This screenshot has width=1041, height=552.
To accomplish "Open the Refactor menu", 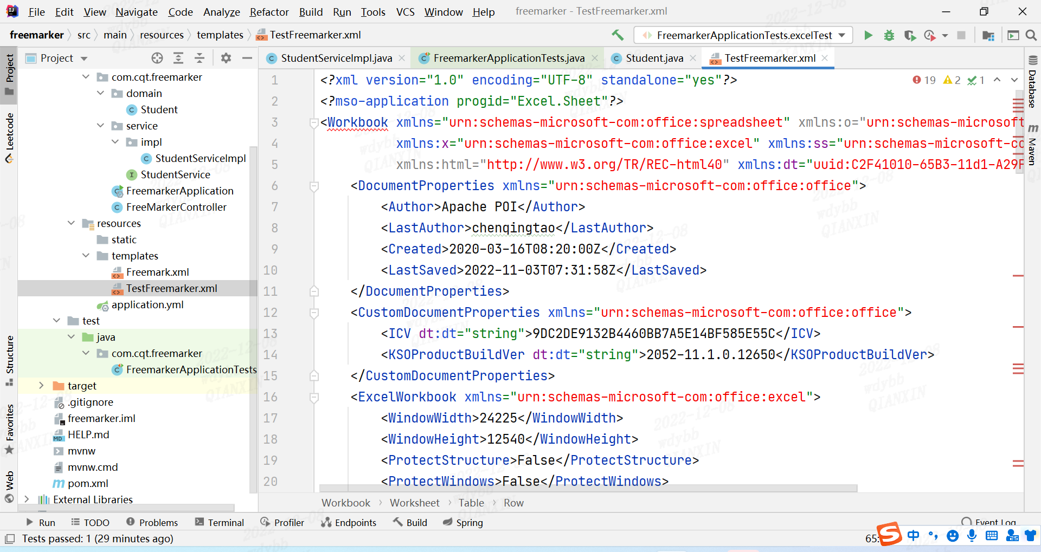I will pyautogui.click(x=269, y=12).
